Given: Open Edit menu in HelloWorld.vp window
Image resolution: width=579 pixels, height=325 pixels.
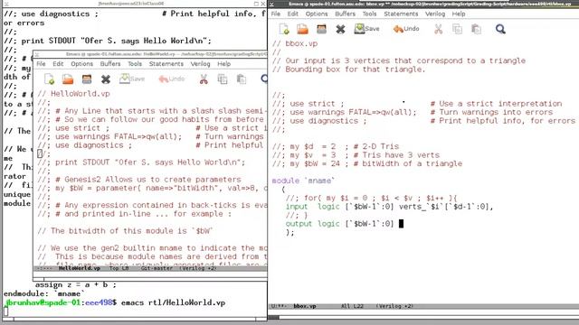Looking at the screenshot, I should (x=58, y=64).
